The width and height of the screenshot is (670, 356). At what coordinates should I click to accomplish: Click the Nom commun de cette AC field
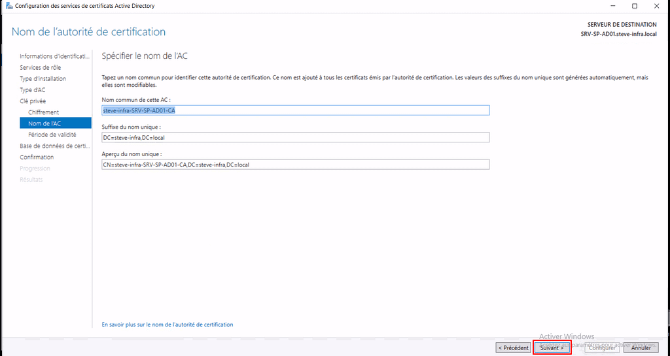coord(295,110)
